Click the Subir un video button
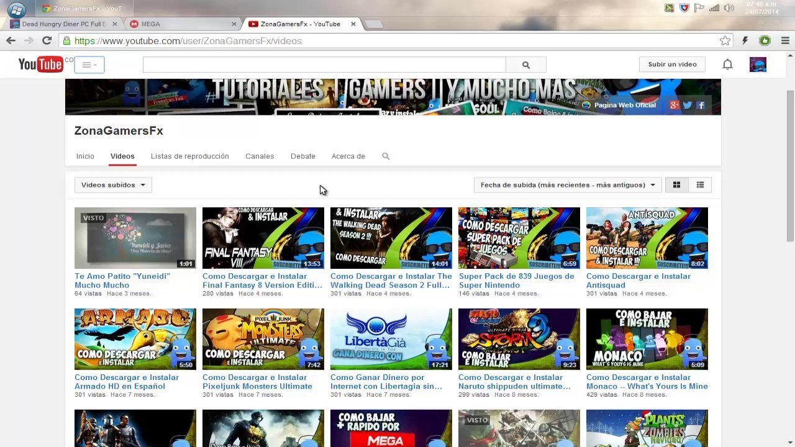This screenshot has width=795, height=447. pos(672,65)
